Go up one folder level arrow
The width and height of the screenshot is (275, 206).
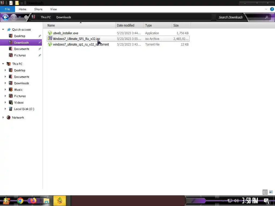click(26, 17)
